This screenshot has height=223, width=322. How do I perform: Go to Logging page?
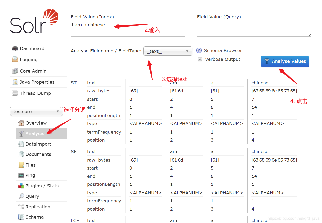pos(38,60)
